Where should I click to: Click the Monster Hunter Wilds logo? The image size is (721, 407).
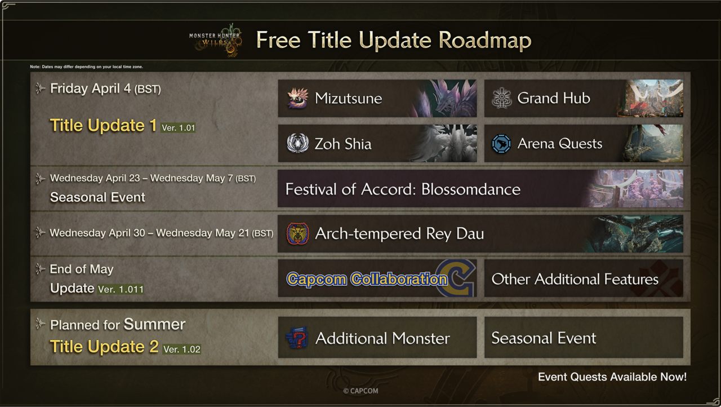click(x=216, y=40)
